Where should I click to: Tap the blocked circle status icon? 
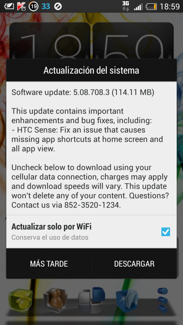coord(58,7)
